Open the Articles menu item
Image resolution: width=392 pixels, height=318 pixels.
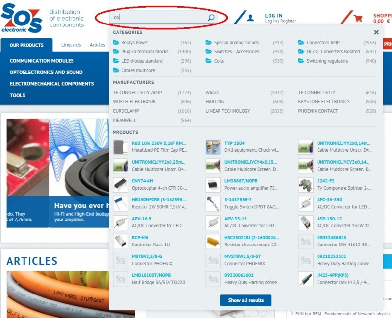click(97, 45)
